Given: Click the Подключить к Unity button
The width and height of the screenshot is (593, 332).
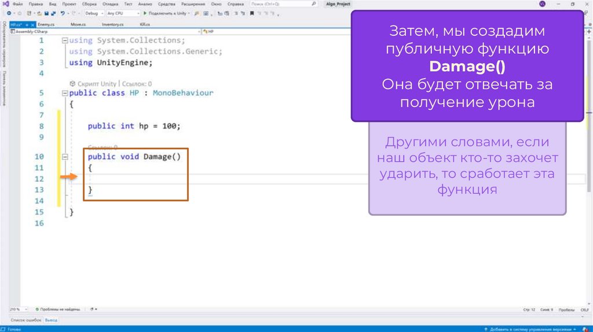Looking at the screenshot, I should [164, 13].
